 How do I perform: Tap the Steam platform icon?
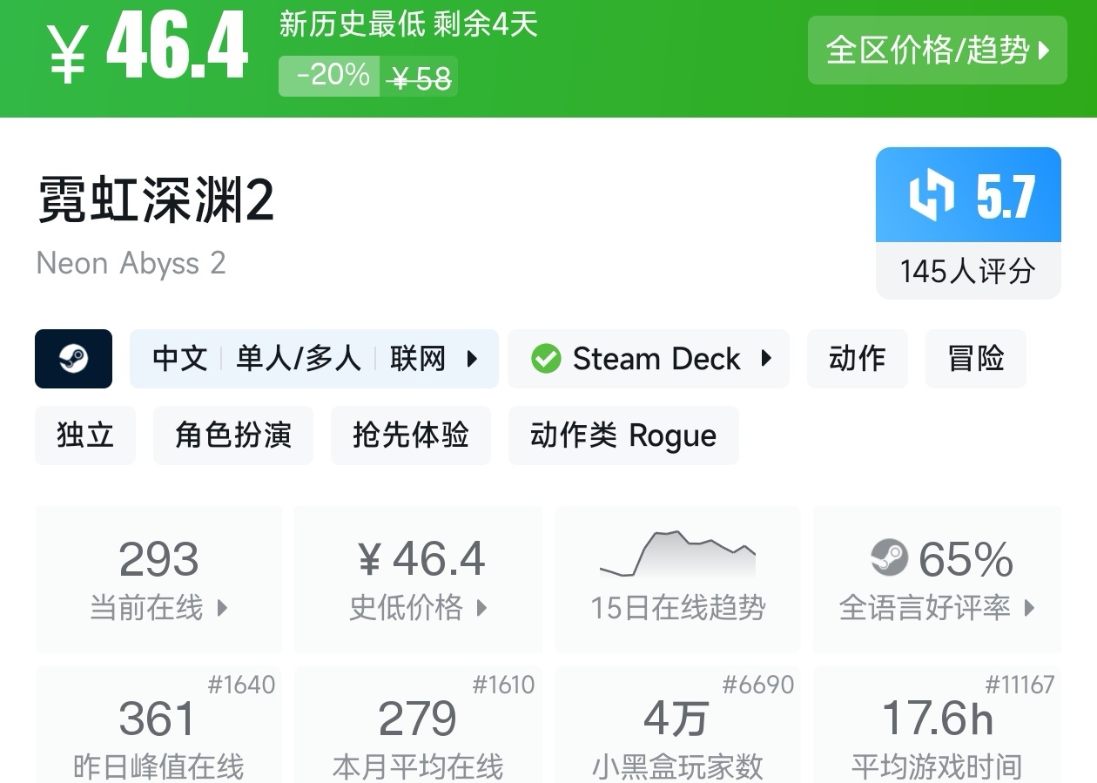[x=74, y=359]
